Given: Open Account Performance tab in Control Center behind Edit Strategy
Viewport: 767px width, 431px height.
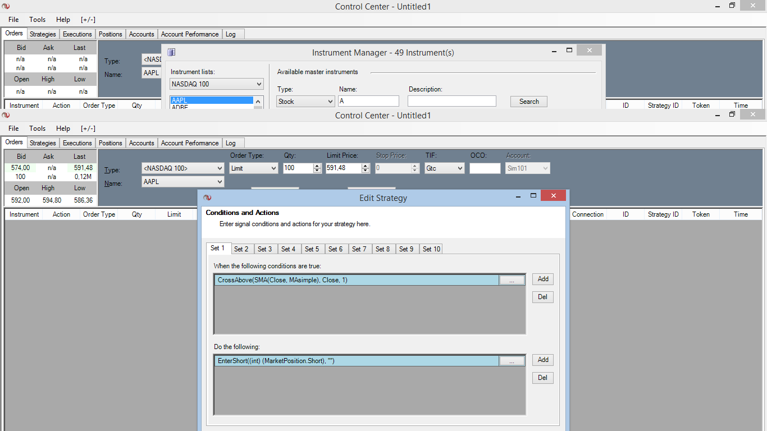Looking at the screenshot, I should click(190, 143).
